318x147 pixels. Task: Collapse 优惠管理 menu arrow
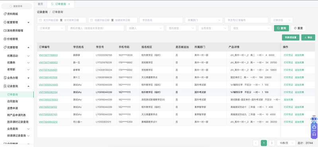(x=28, y=47)
